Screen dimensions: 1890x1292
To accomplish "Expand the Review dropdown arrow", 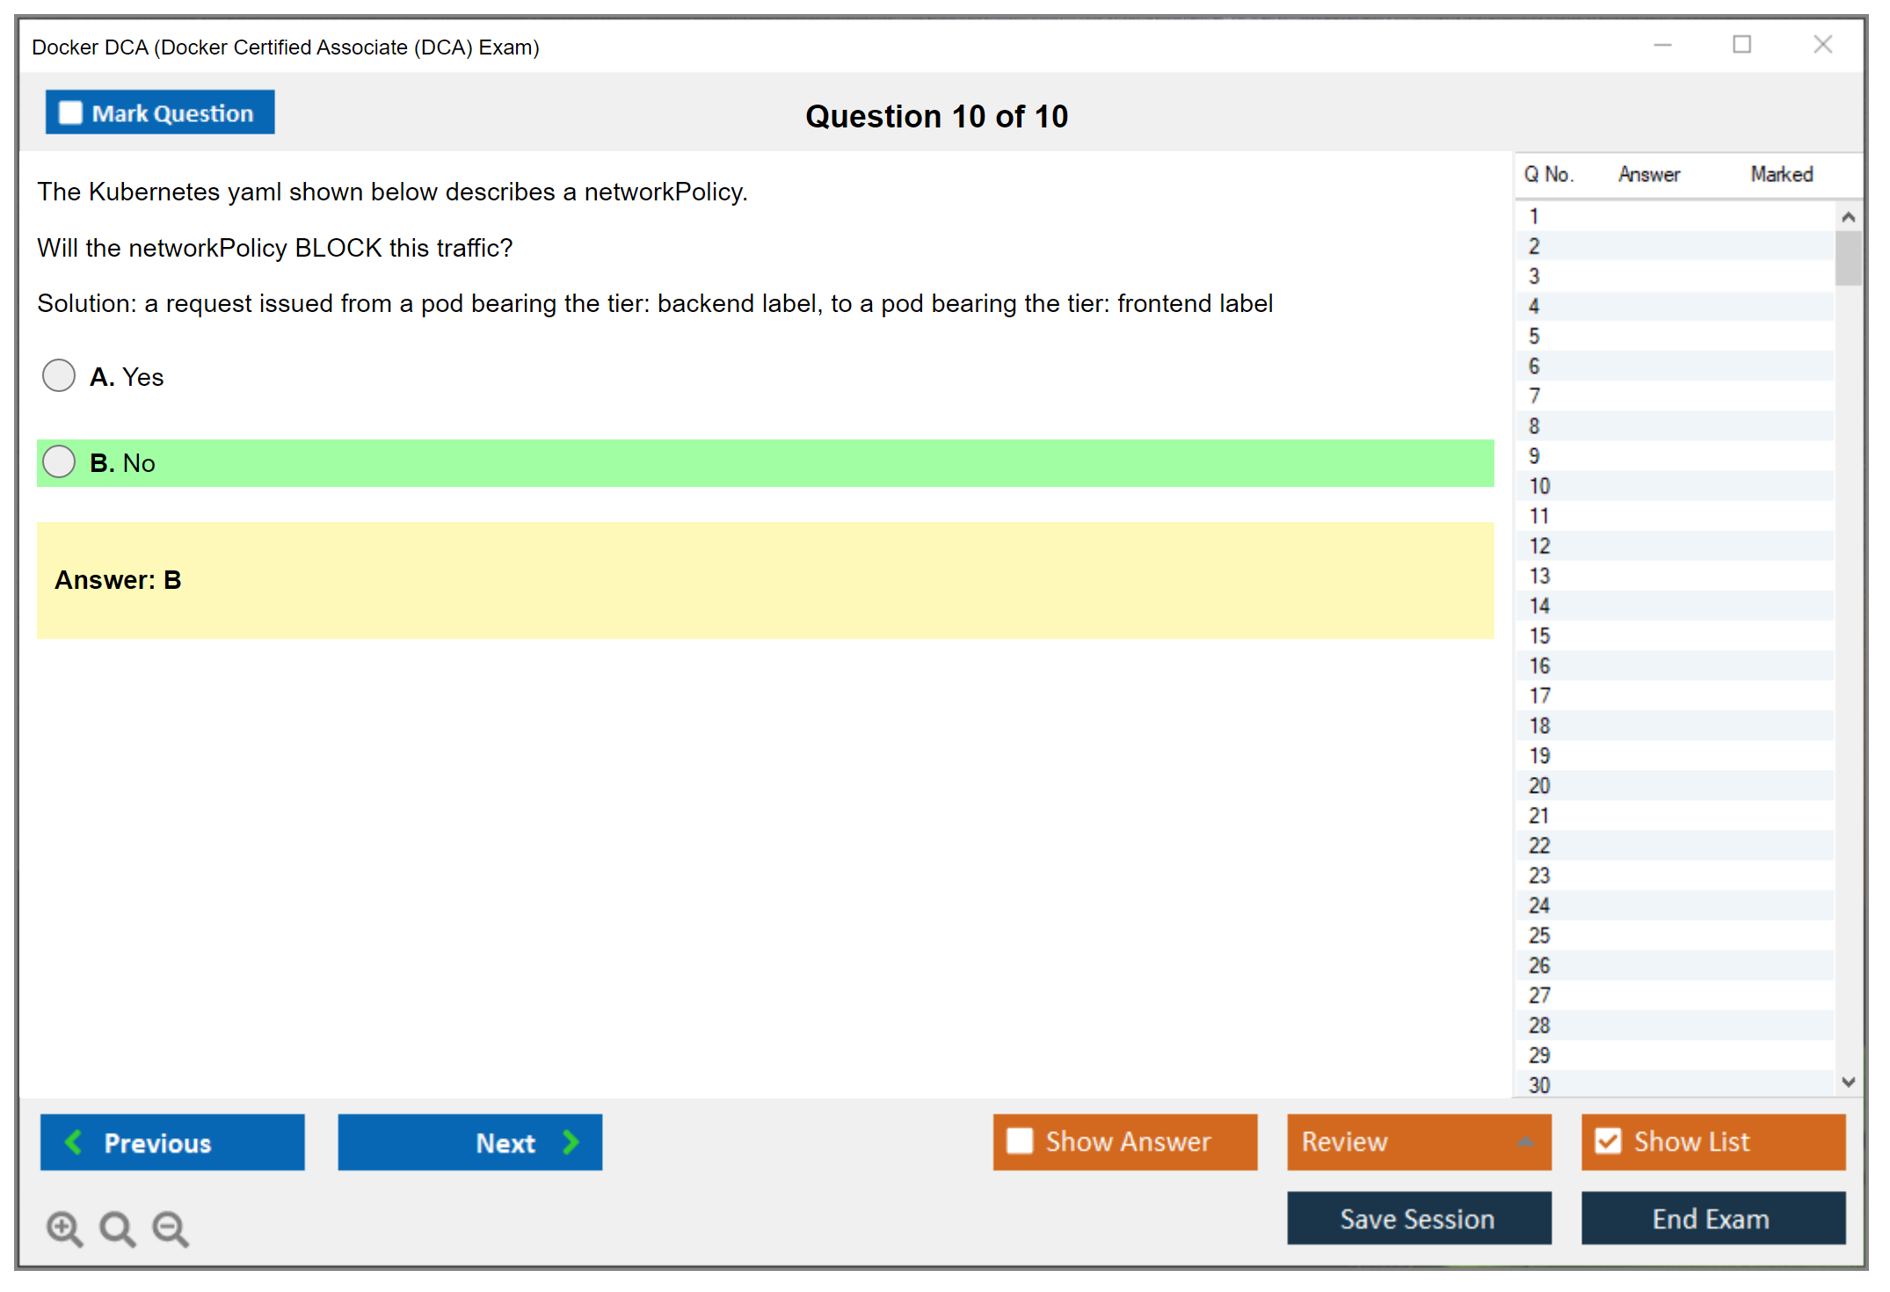I will tap(1525, 1142).
